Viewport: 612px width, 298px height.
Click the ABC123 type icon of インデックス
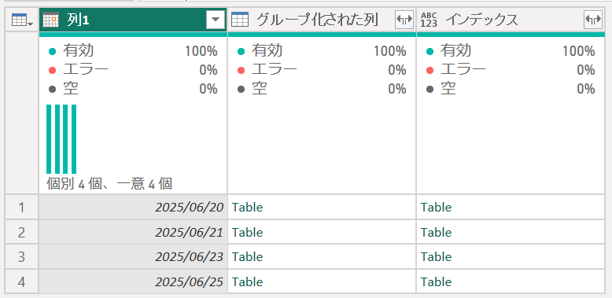point(429,20)
